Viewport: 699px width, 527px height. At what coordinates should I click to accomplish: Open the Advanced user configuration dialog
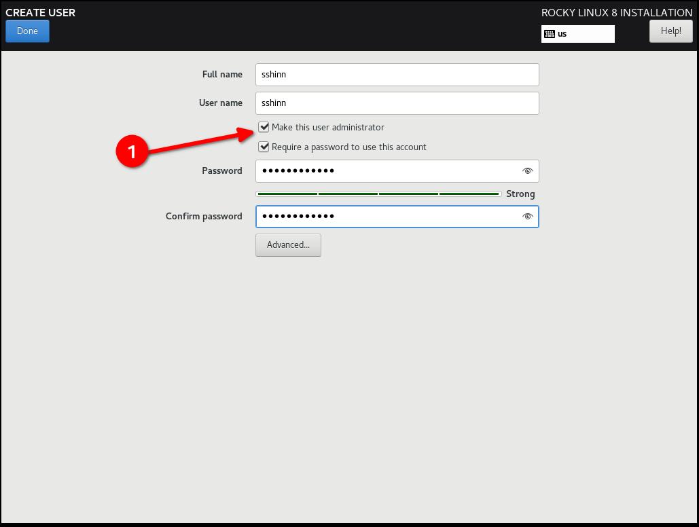[x=288, y=244]
